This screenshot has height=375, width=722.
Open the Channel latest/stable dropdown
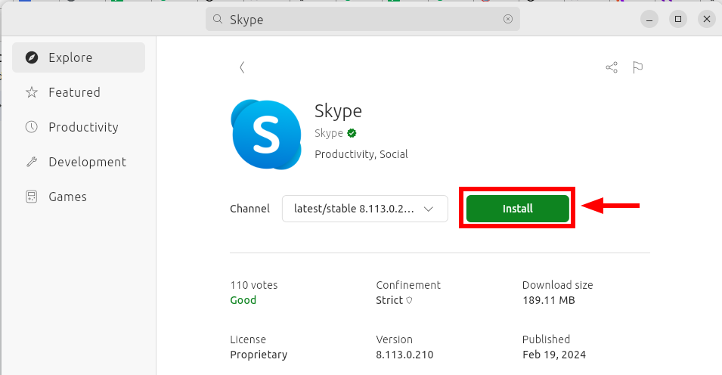click(x=364, y=209)
